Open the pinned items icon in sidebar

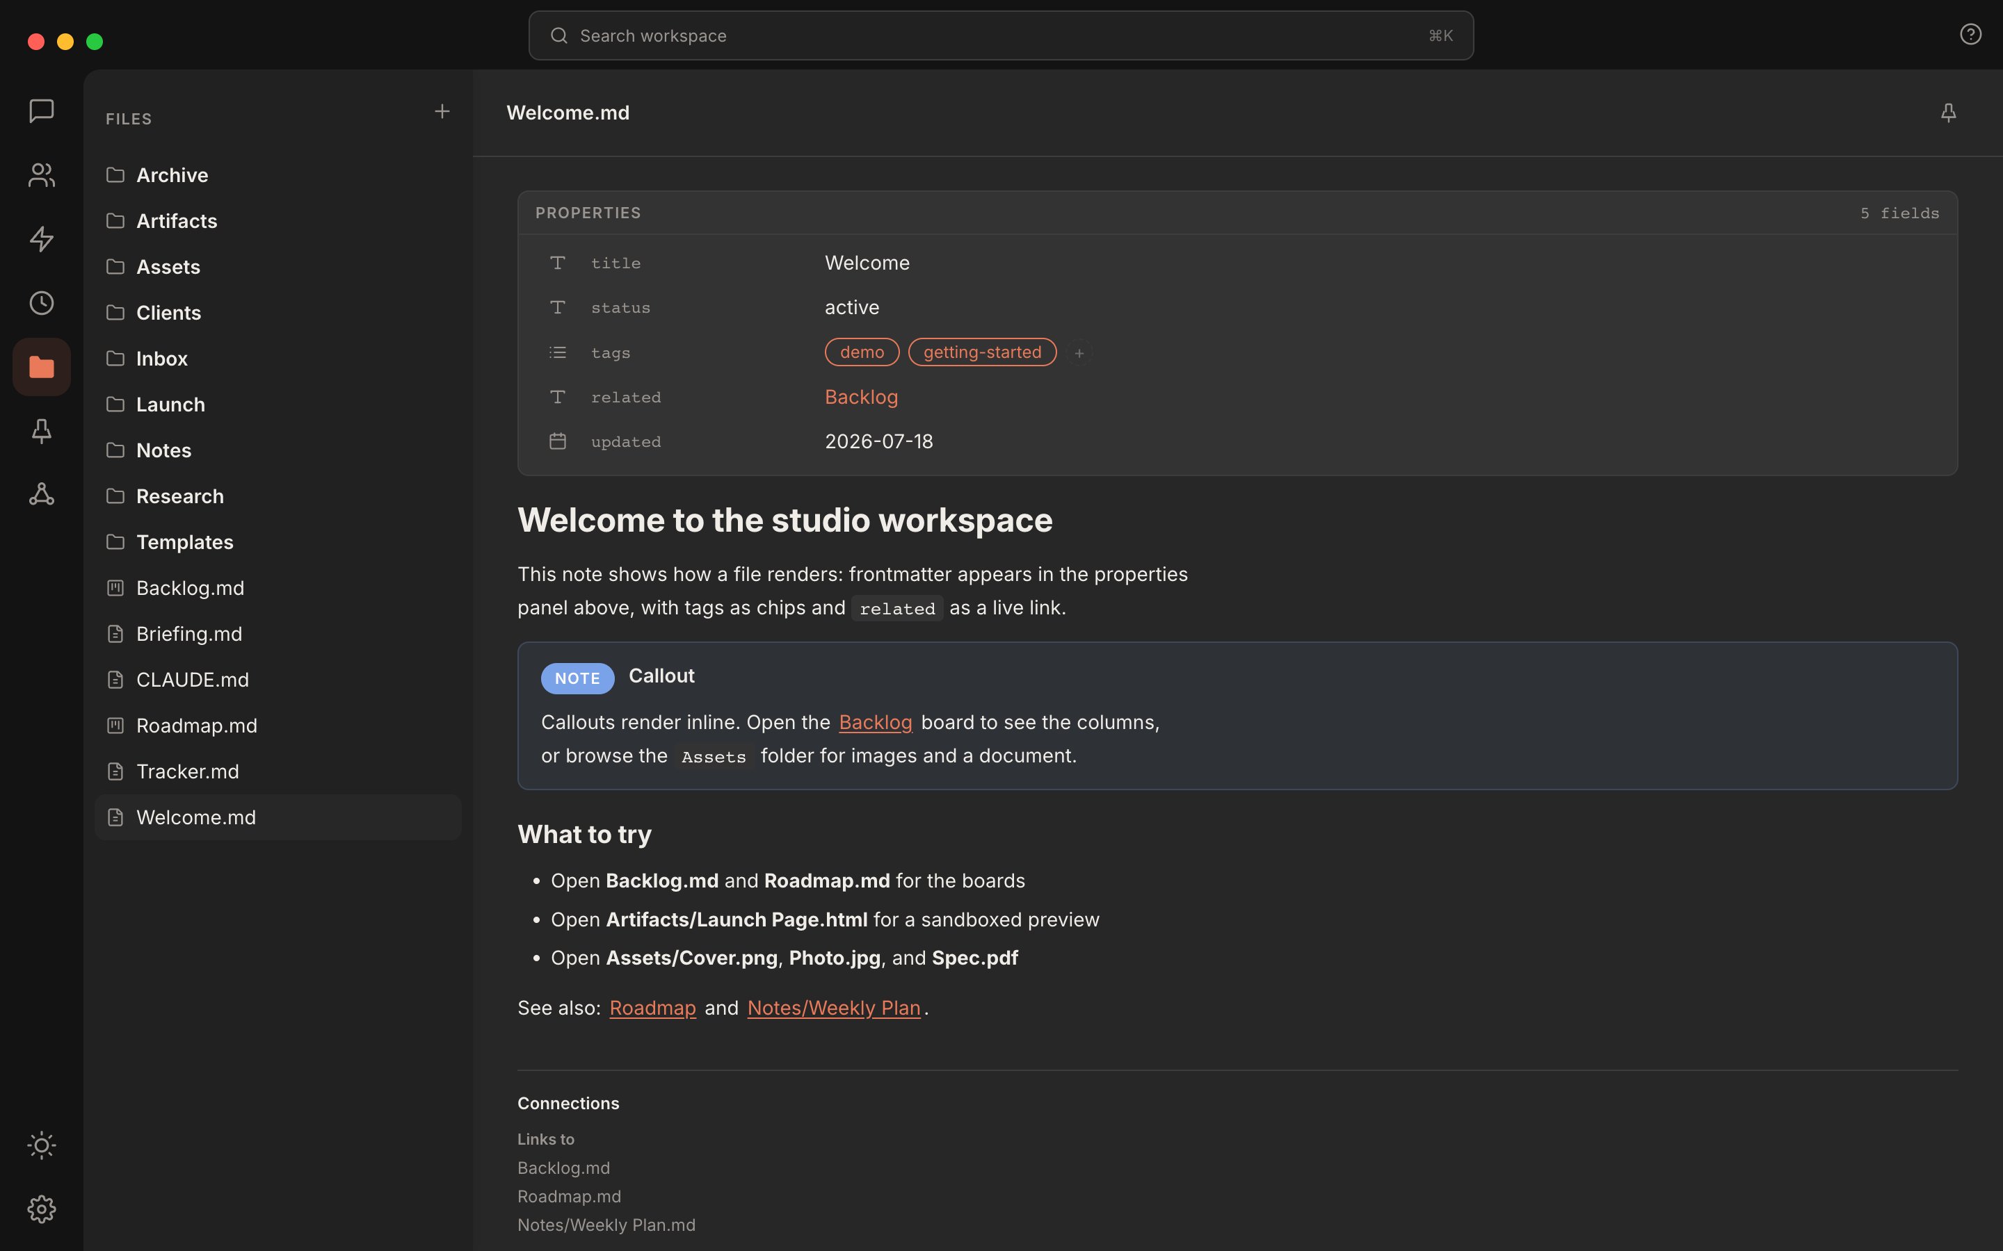tap(42, 430)
